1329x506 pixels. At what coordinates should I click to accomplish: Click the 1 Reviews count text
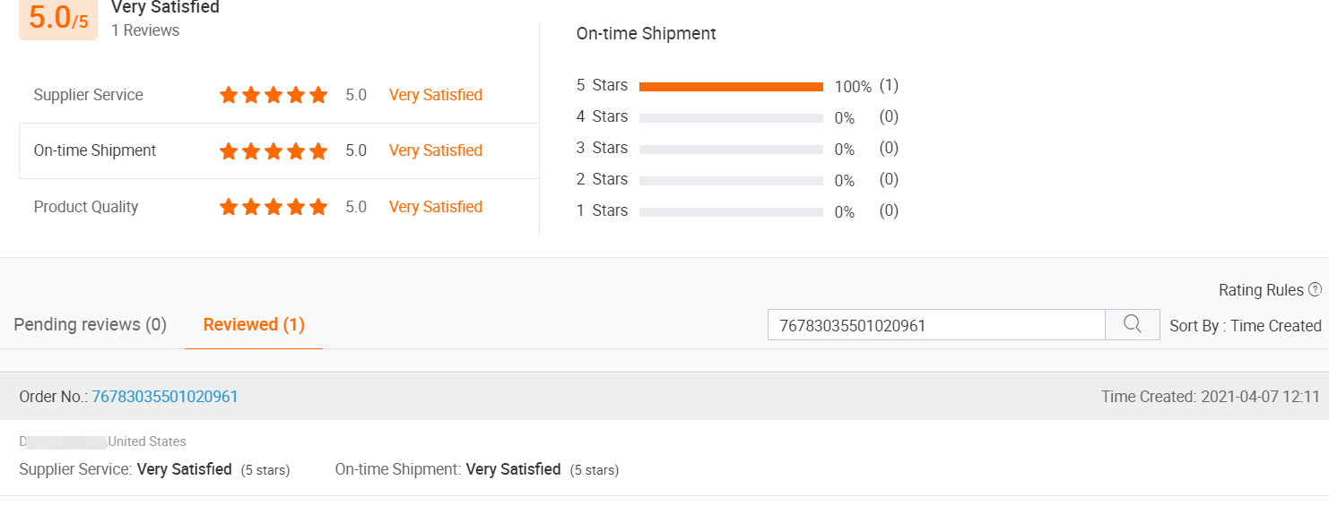(145, 30)
